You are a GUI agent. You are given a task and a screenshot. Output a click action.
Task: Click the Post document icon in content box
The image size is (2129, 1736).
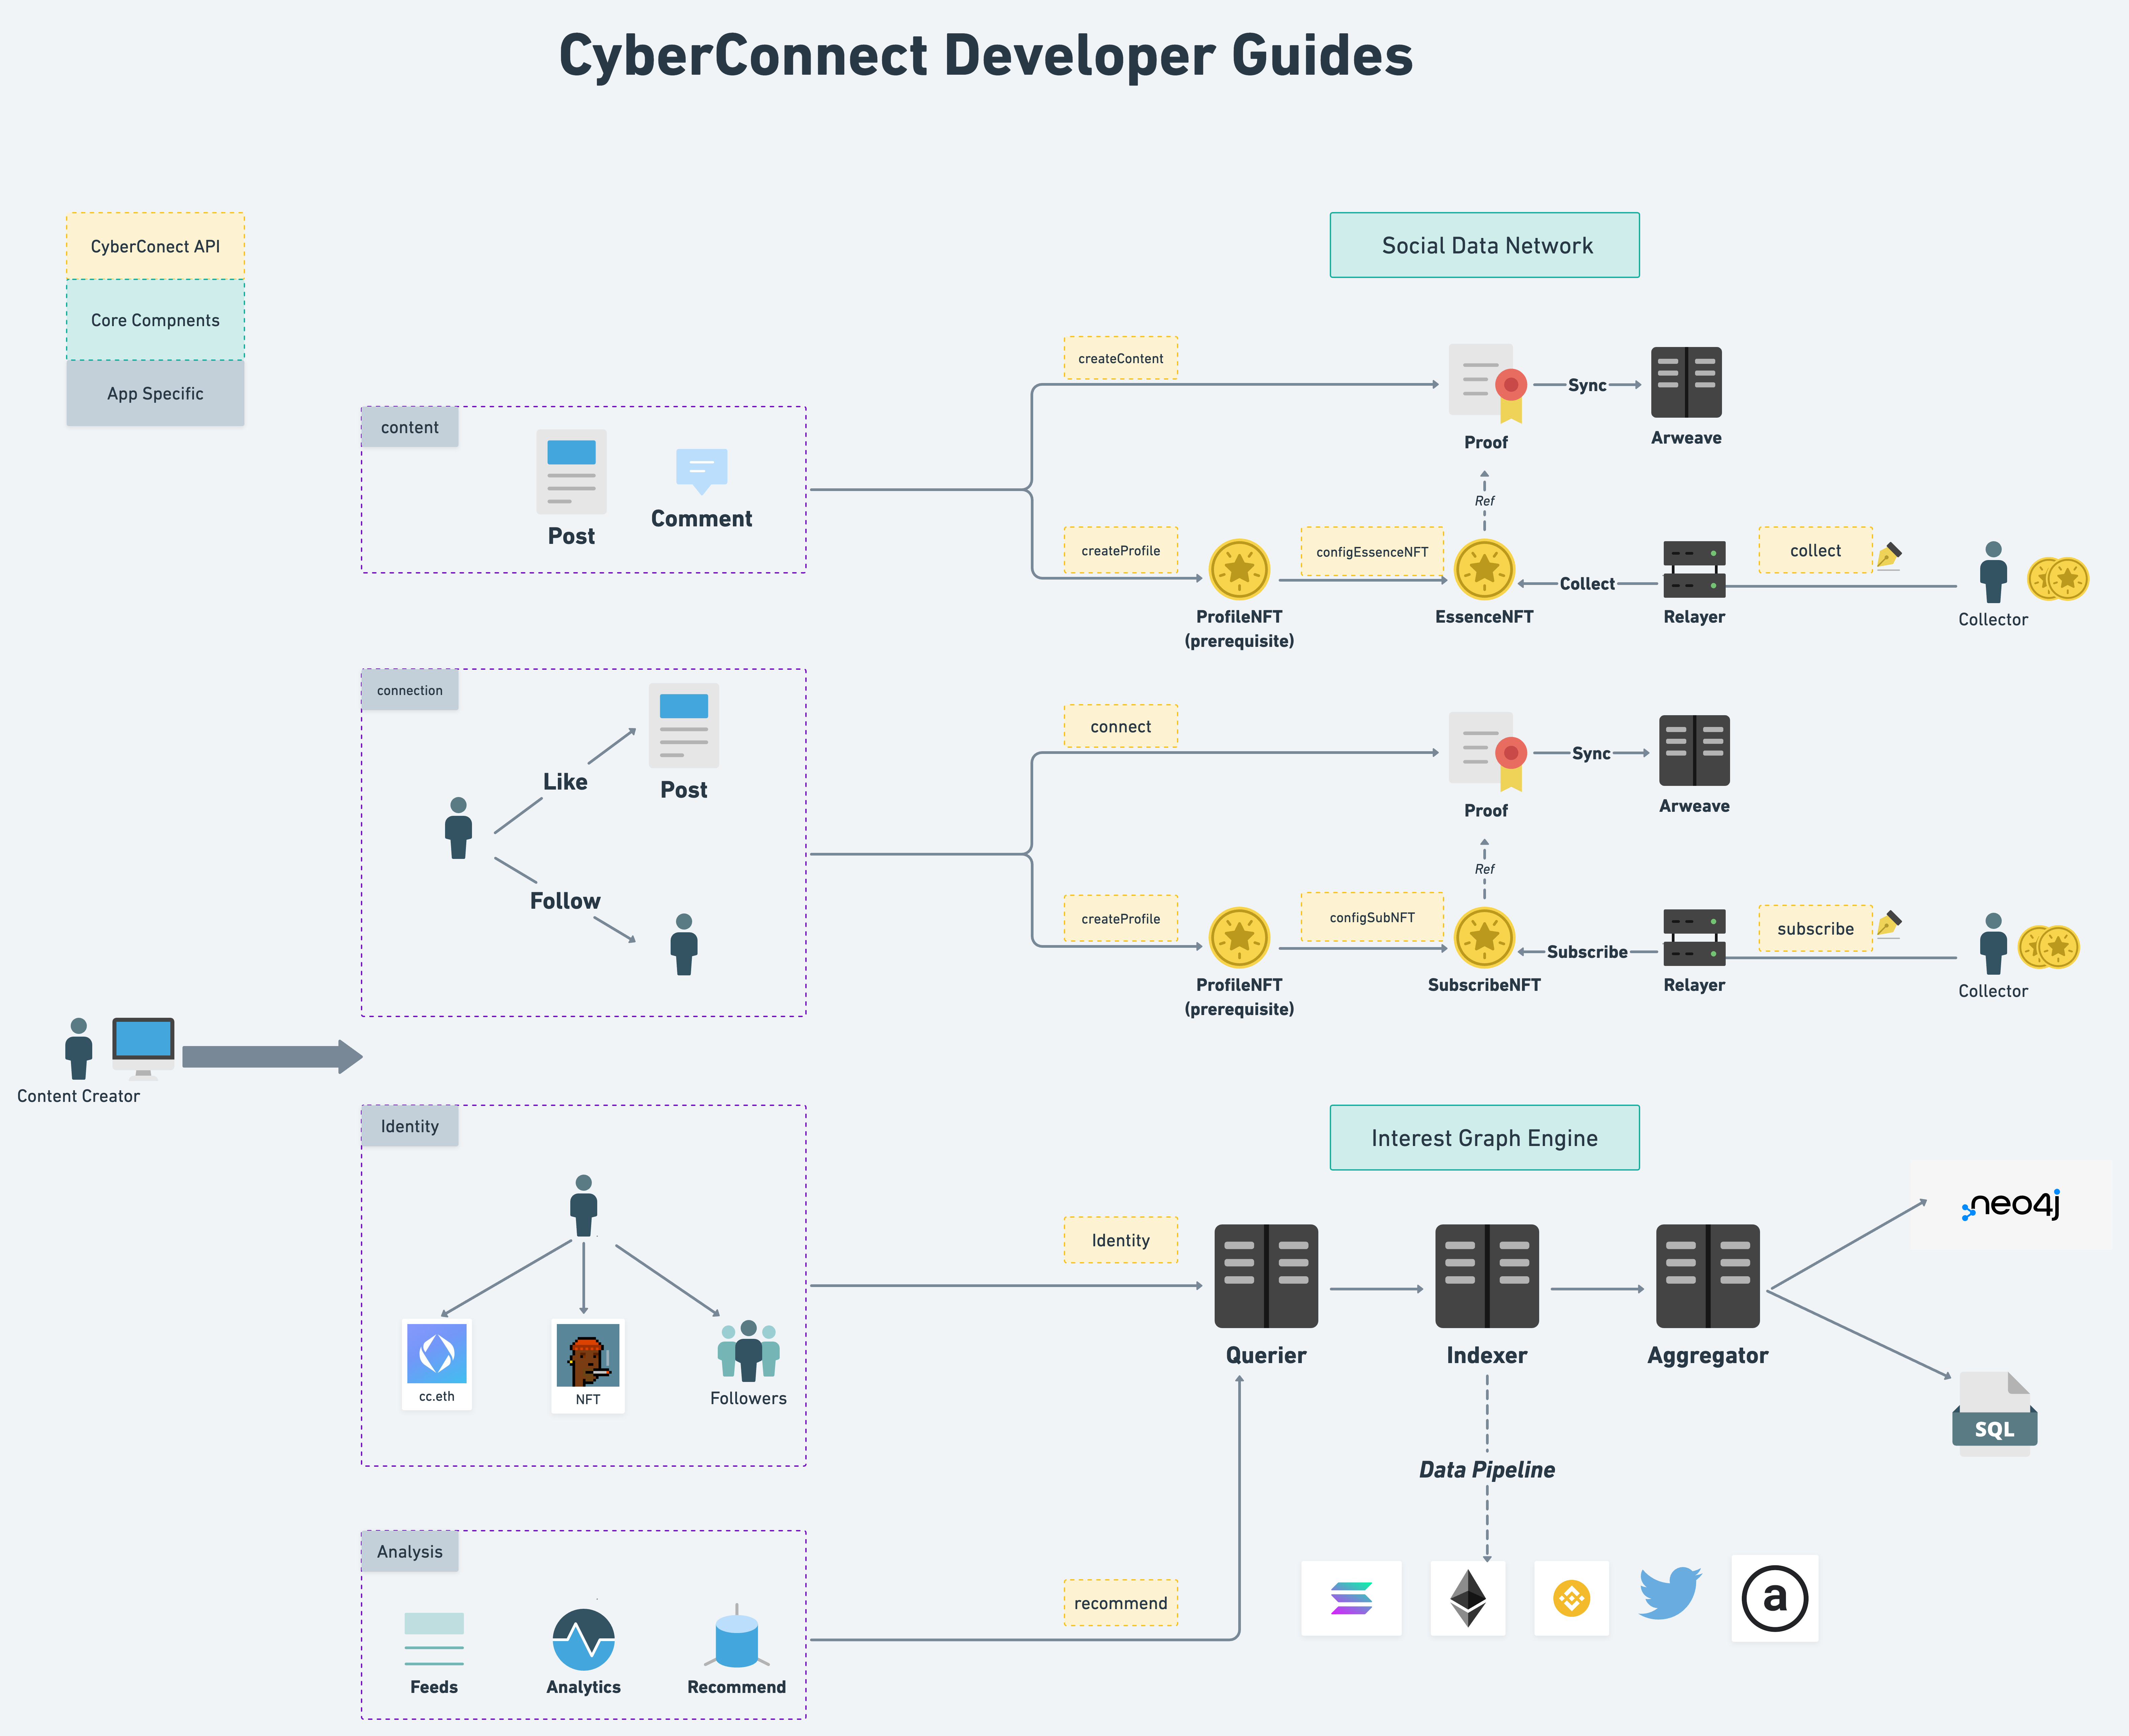pyautogui.click(x=571, y=472)
